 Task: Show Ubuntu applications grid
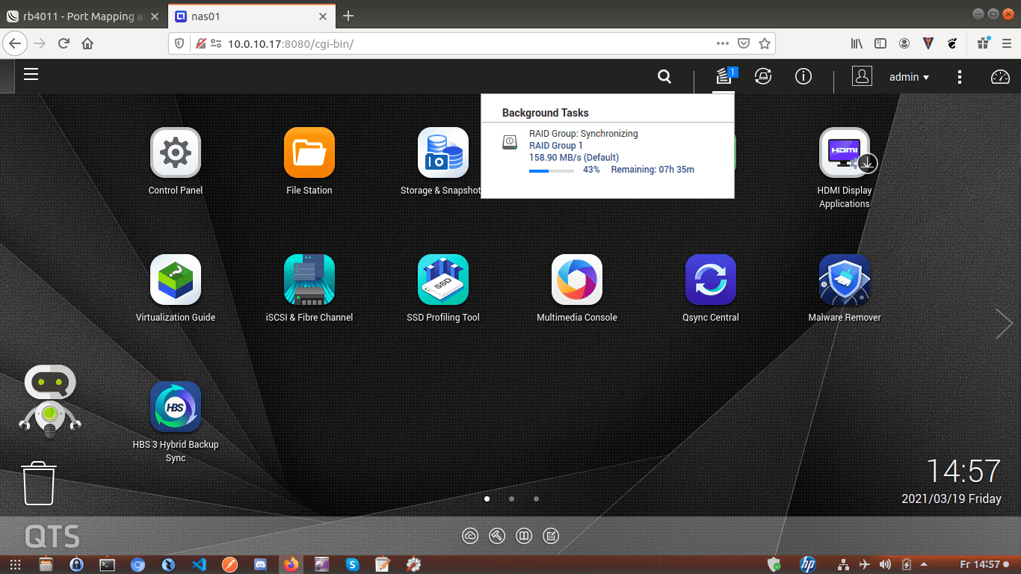[15, 564]
